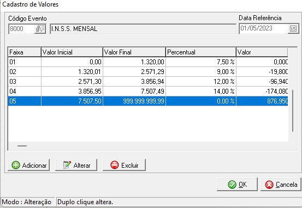Click the Percentual column header
This screenshot has width=302, height=208.
click(201, 52)
